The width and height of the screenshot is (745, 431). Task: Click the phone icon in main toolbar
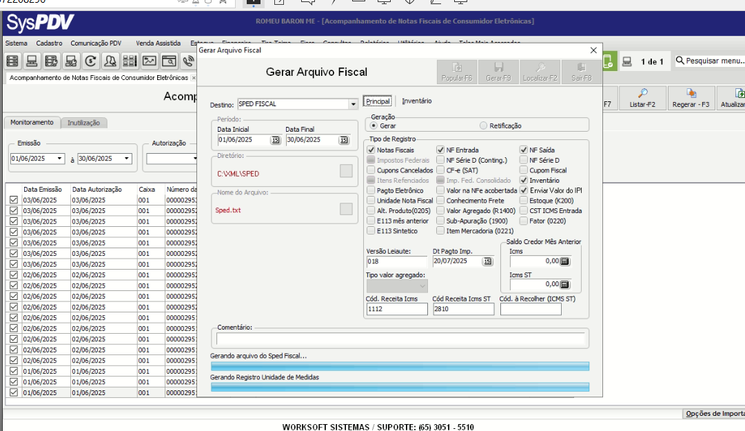[187, 61]
